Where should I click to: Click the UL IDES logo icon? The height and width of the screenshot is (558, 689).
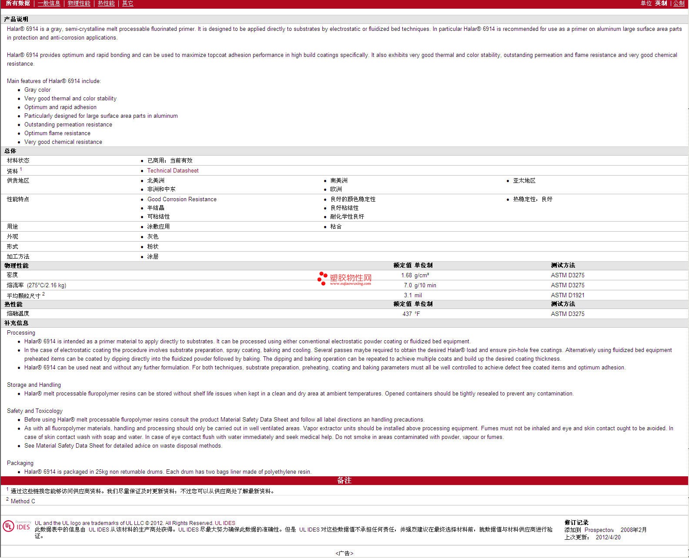(x=17, y=526)
